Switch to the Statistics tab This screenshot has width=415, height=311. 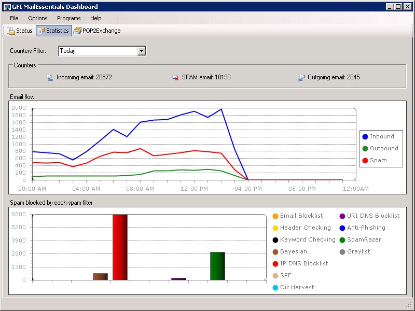54,31
